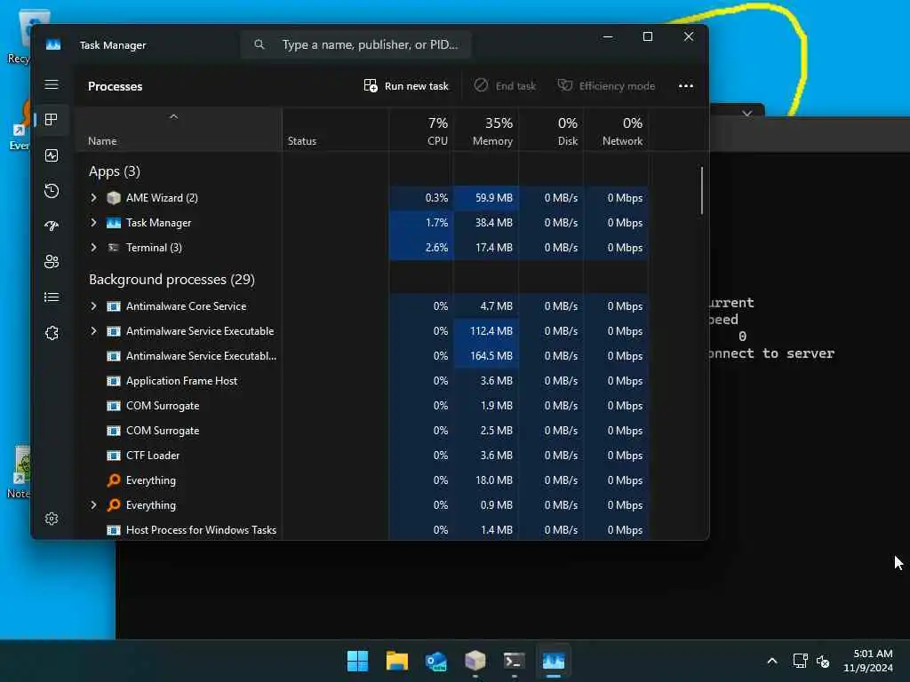910x682 pixels.
Task: Click the Terminal app icon in process list
Action: pos(114,248)
